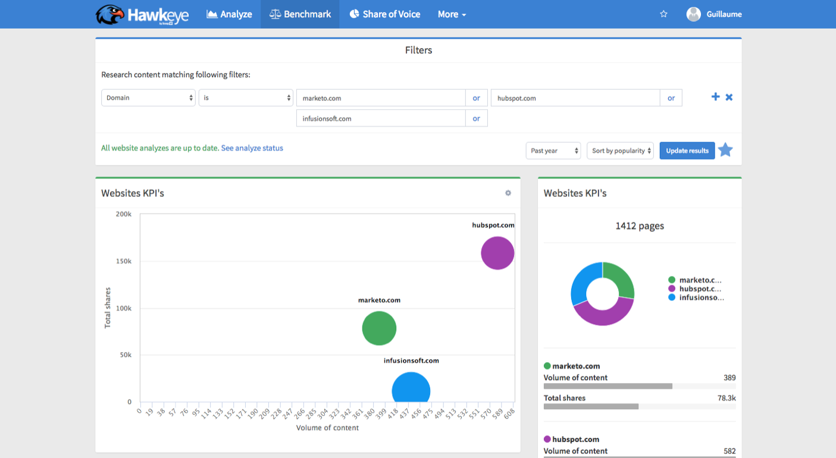Click the user avatar icon

[x=694, y=14]
